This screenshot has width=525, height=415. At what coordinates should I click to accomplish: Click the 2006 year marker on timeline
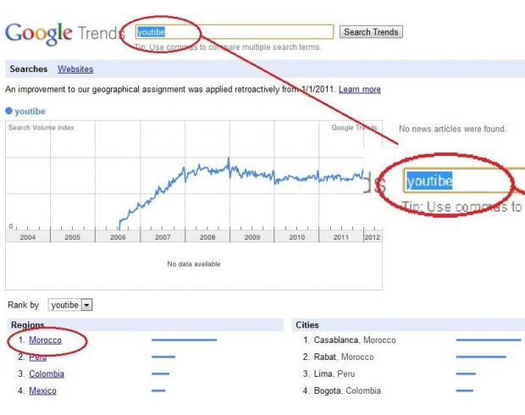tap(118, 237)
